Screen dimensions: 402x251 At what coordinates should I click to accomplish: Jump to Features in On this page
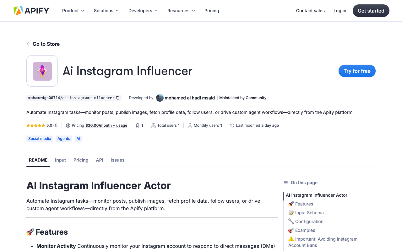[301, 204]
